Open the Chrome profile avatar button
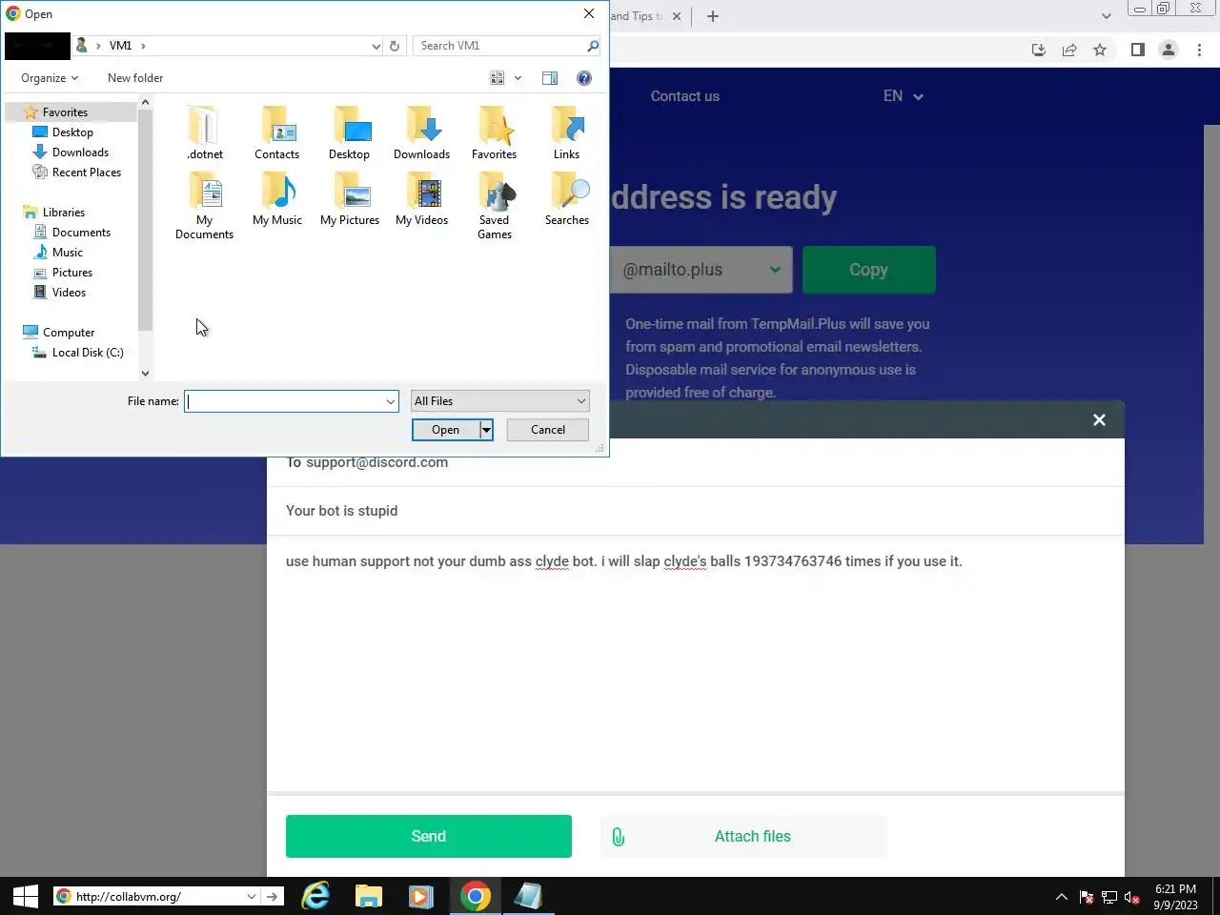 click(x=1168, y=50)
